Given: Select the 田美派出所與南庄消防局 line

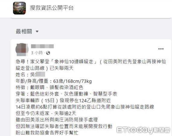Looking at the screenshot, I should pos(57,120).
